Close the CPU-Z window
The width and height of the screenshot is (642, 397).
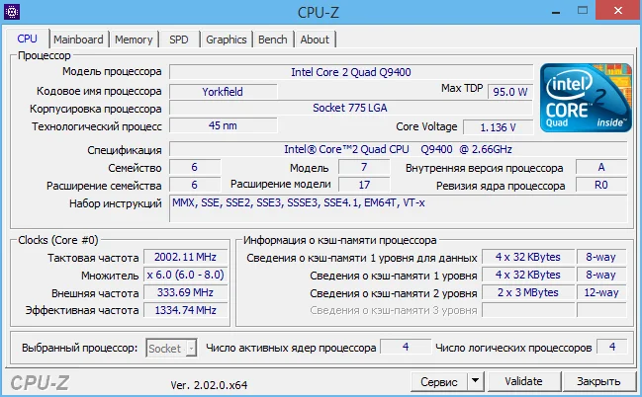pyautogui.click(x=618, y=10)
